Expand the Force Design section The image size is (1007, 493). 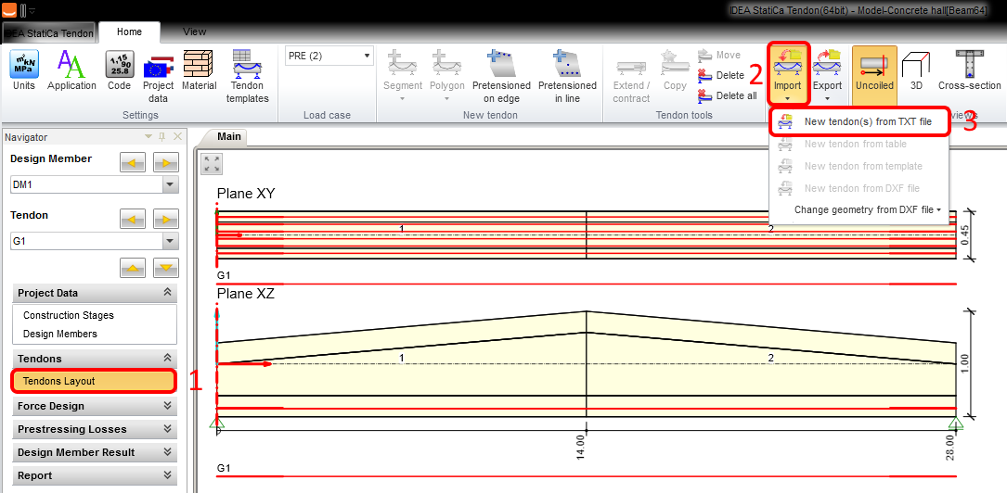(x=95, y=406)
